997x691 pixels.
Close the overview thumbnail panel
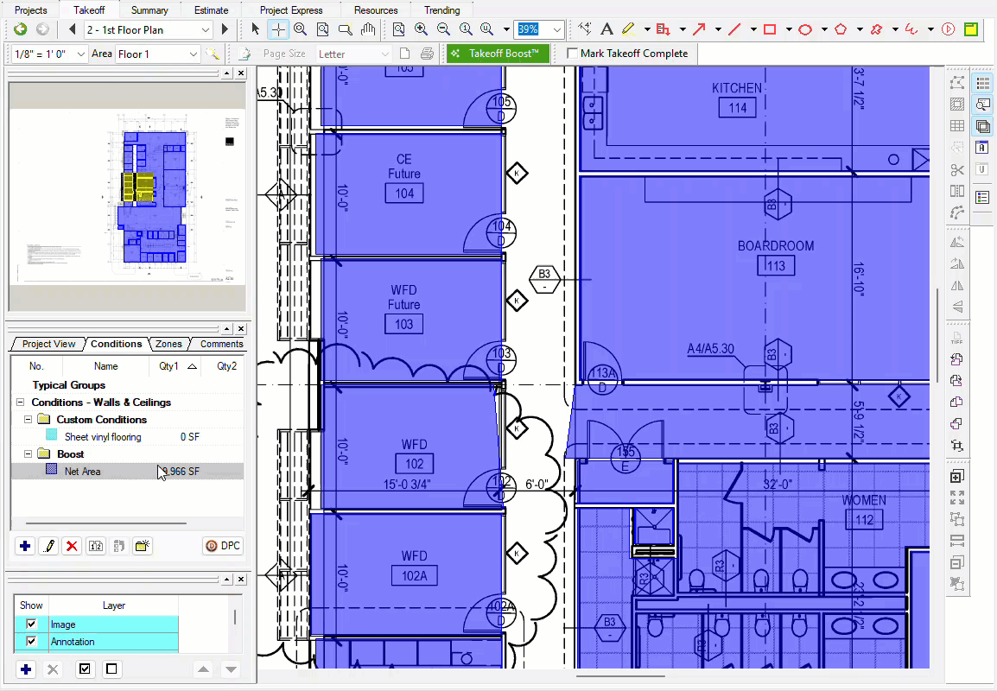point(241,73)
